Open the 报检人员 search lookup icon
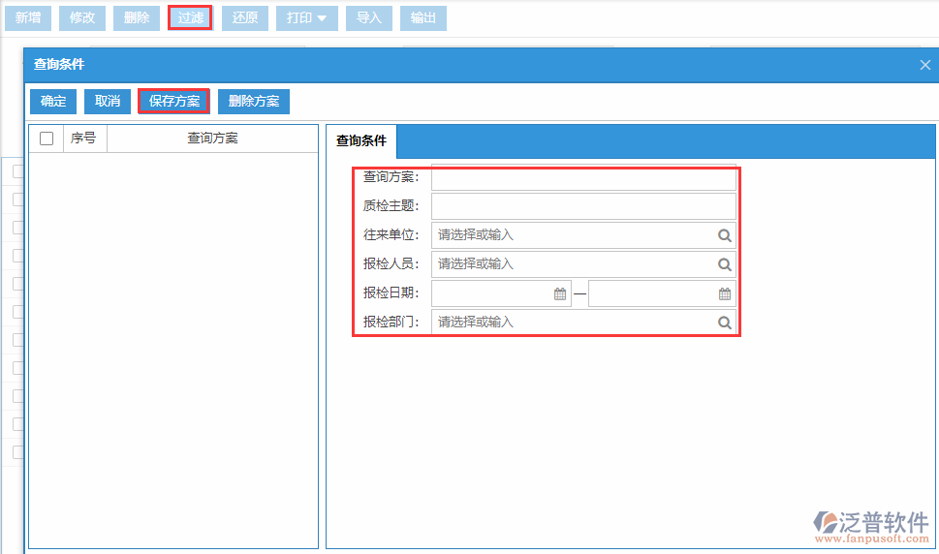 [x=725, y=264]
